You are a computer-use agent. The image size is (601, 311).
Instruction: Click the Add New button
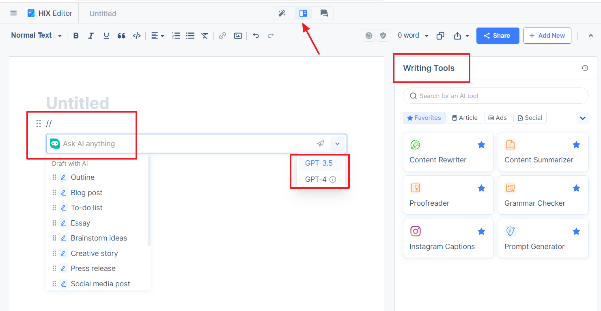[x=547, y=36]
